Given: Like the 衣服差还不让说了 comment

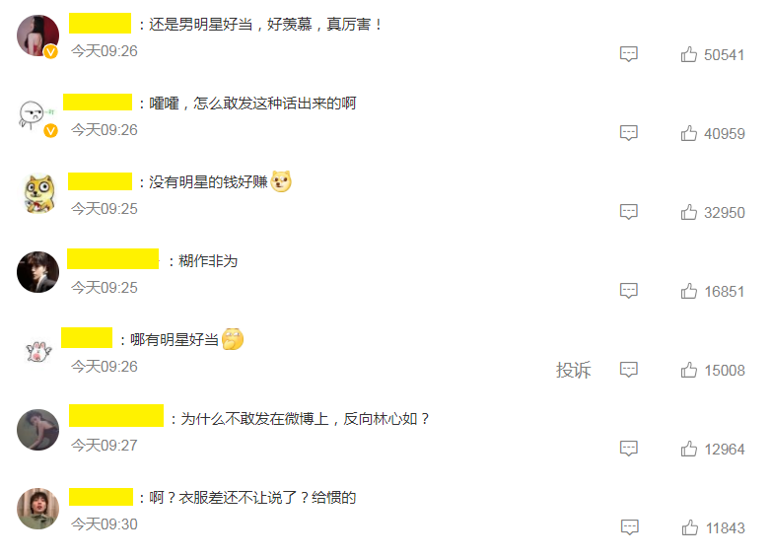Looking at the screenshot, I should click(x=690, y=527).
